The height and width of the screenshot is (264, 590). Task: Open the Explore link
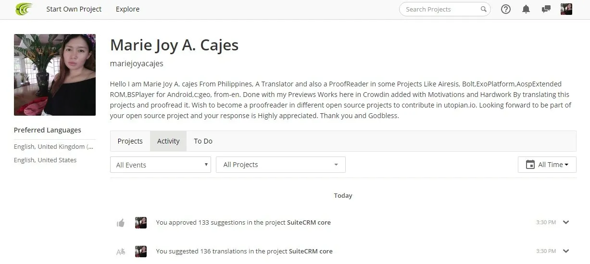127,9
